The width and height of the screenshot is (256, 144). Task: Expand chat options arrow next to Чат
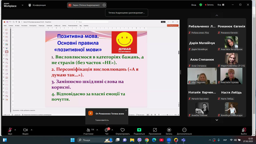pyautogui.click(x=112, y=130)
